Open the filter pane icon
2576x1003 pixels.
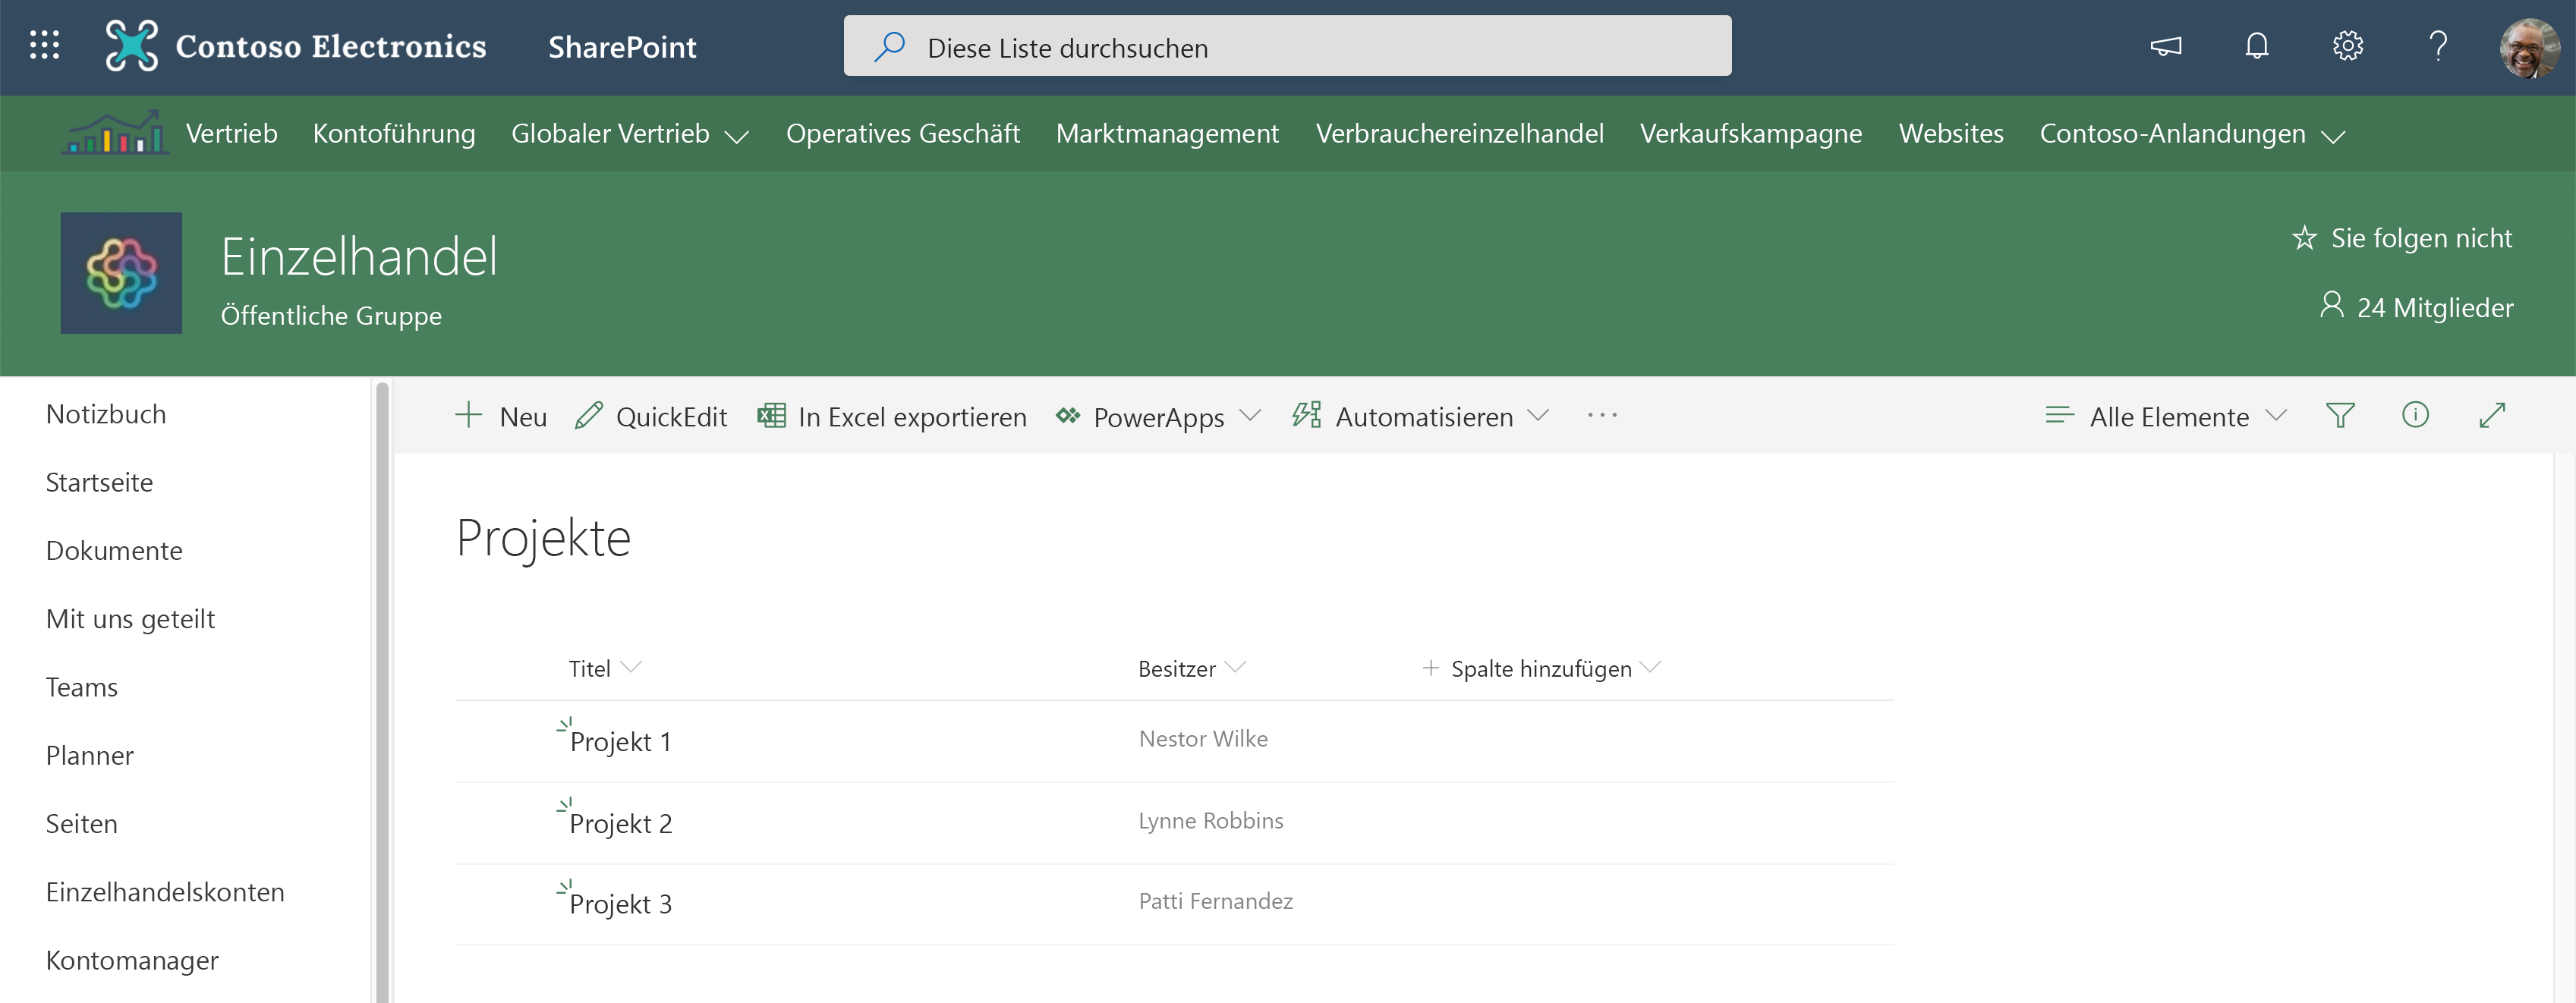2341,415
